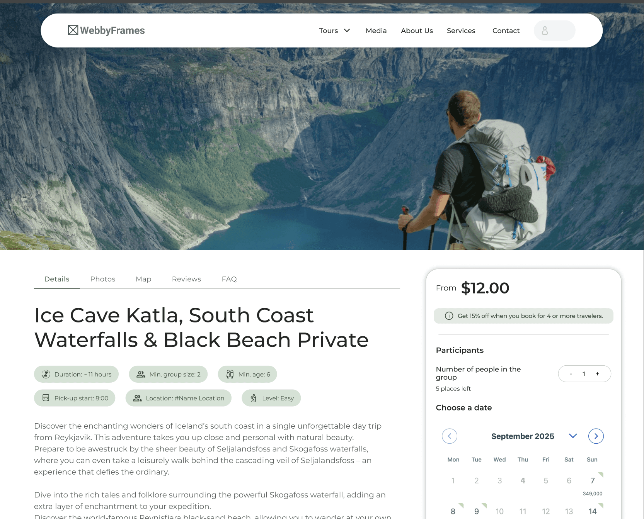Click the pick-up start bus icon
The width and height of the screenshot is (644, 519).
46,398
